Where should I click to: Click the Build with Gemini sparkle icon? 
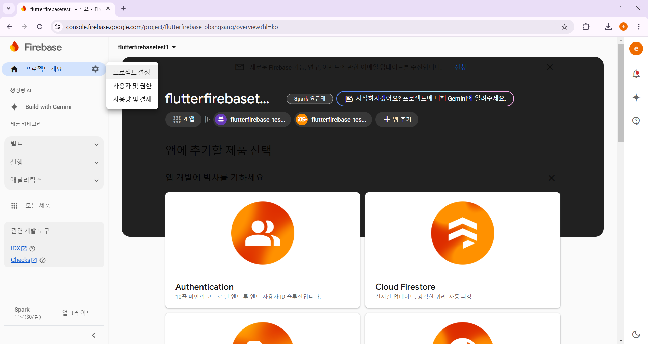(14, 107)
